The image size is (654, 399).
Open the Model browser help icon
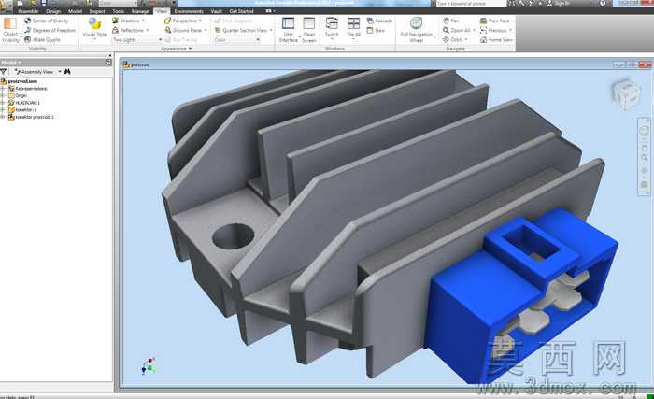pos(108,63)
